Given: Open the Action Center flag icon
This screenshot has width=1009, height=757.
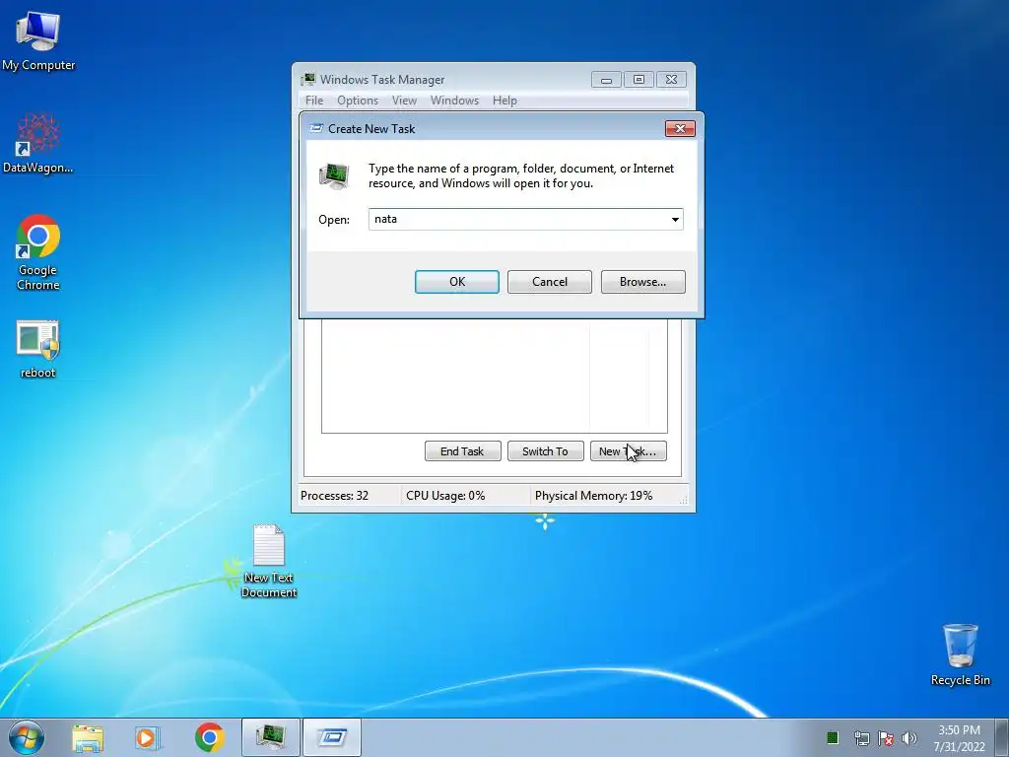Looking at the screenshot, I should (x=886, y=738).
